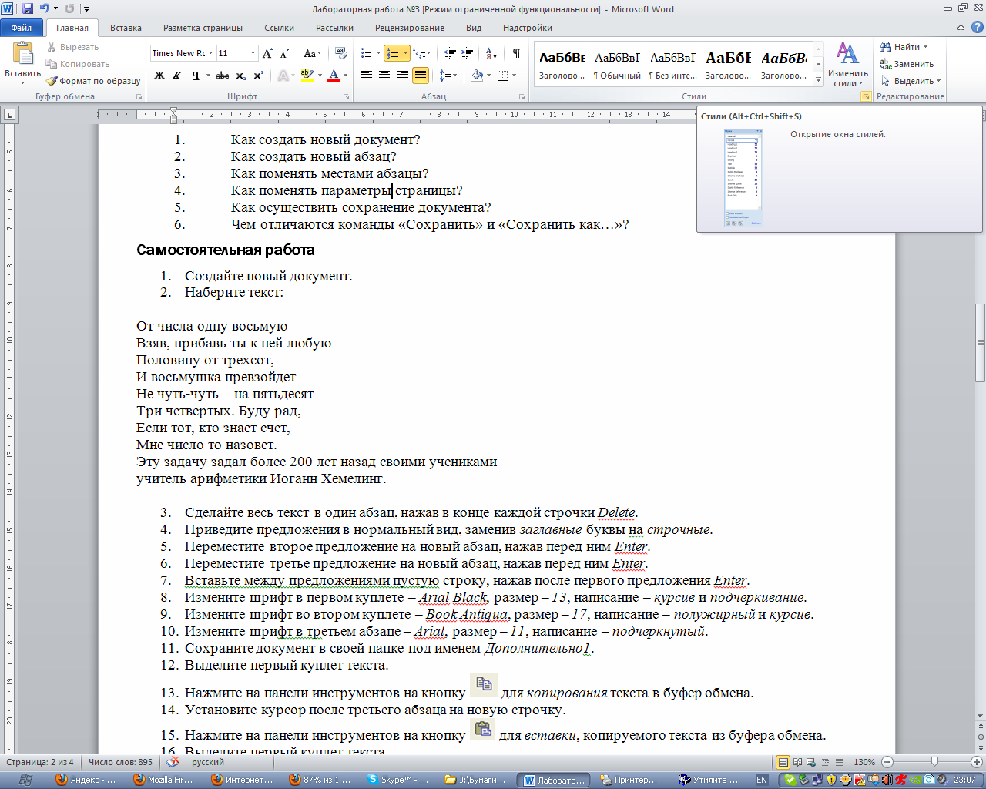986x789 pixels.
Task: Switch to the Разметка страницы tab
Action: pos(203,28)
